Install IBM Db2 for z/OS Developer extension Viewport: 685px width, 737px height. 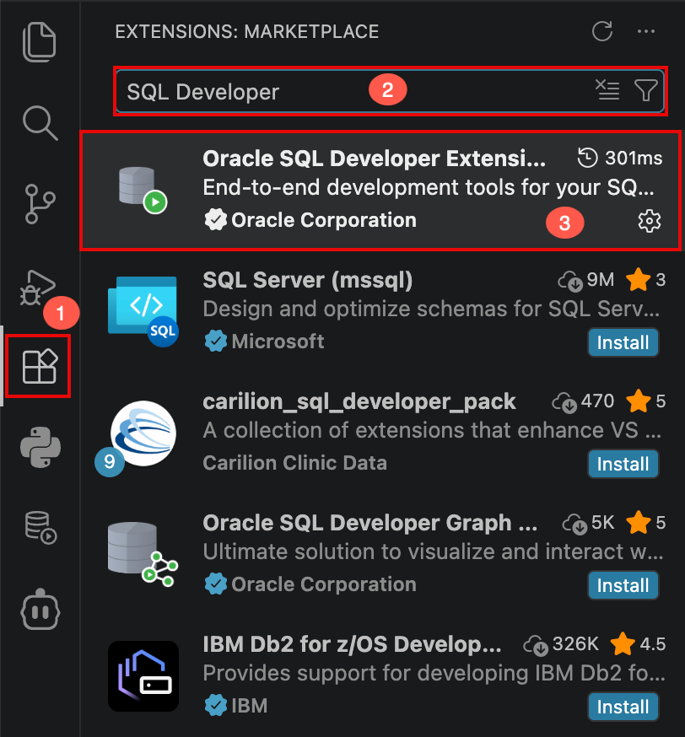click(623, 707)
